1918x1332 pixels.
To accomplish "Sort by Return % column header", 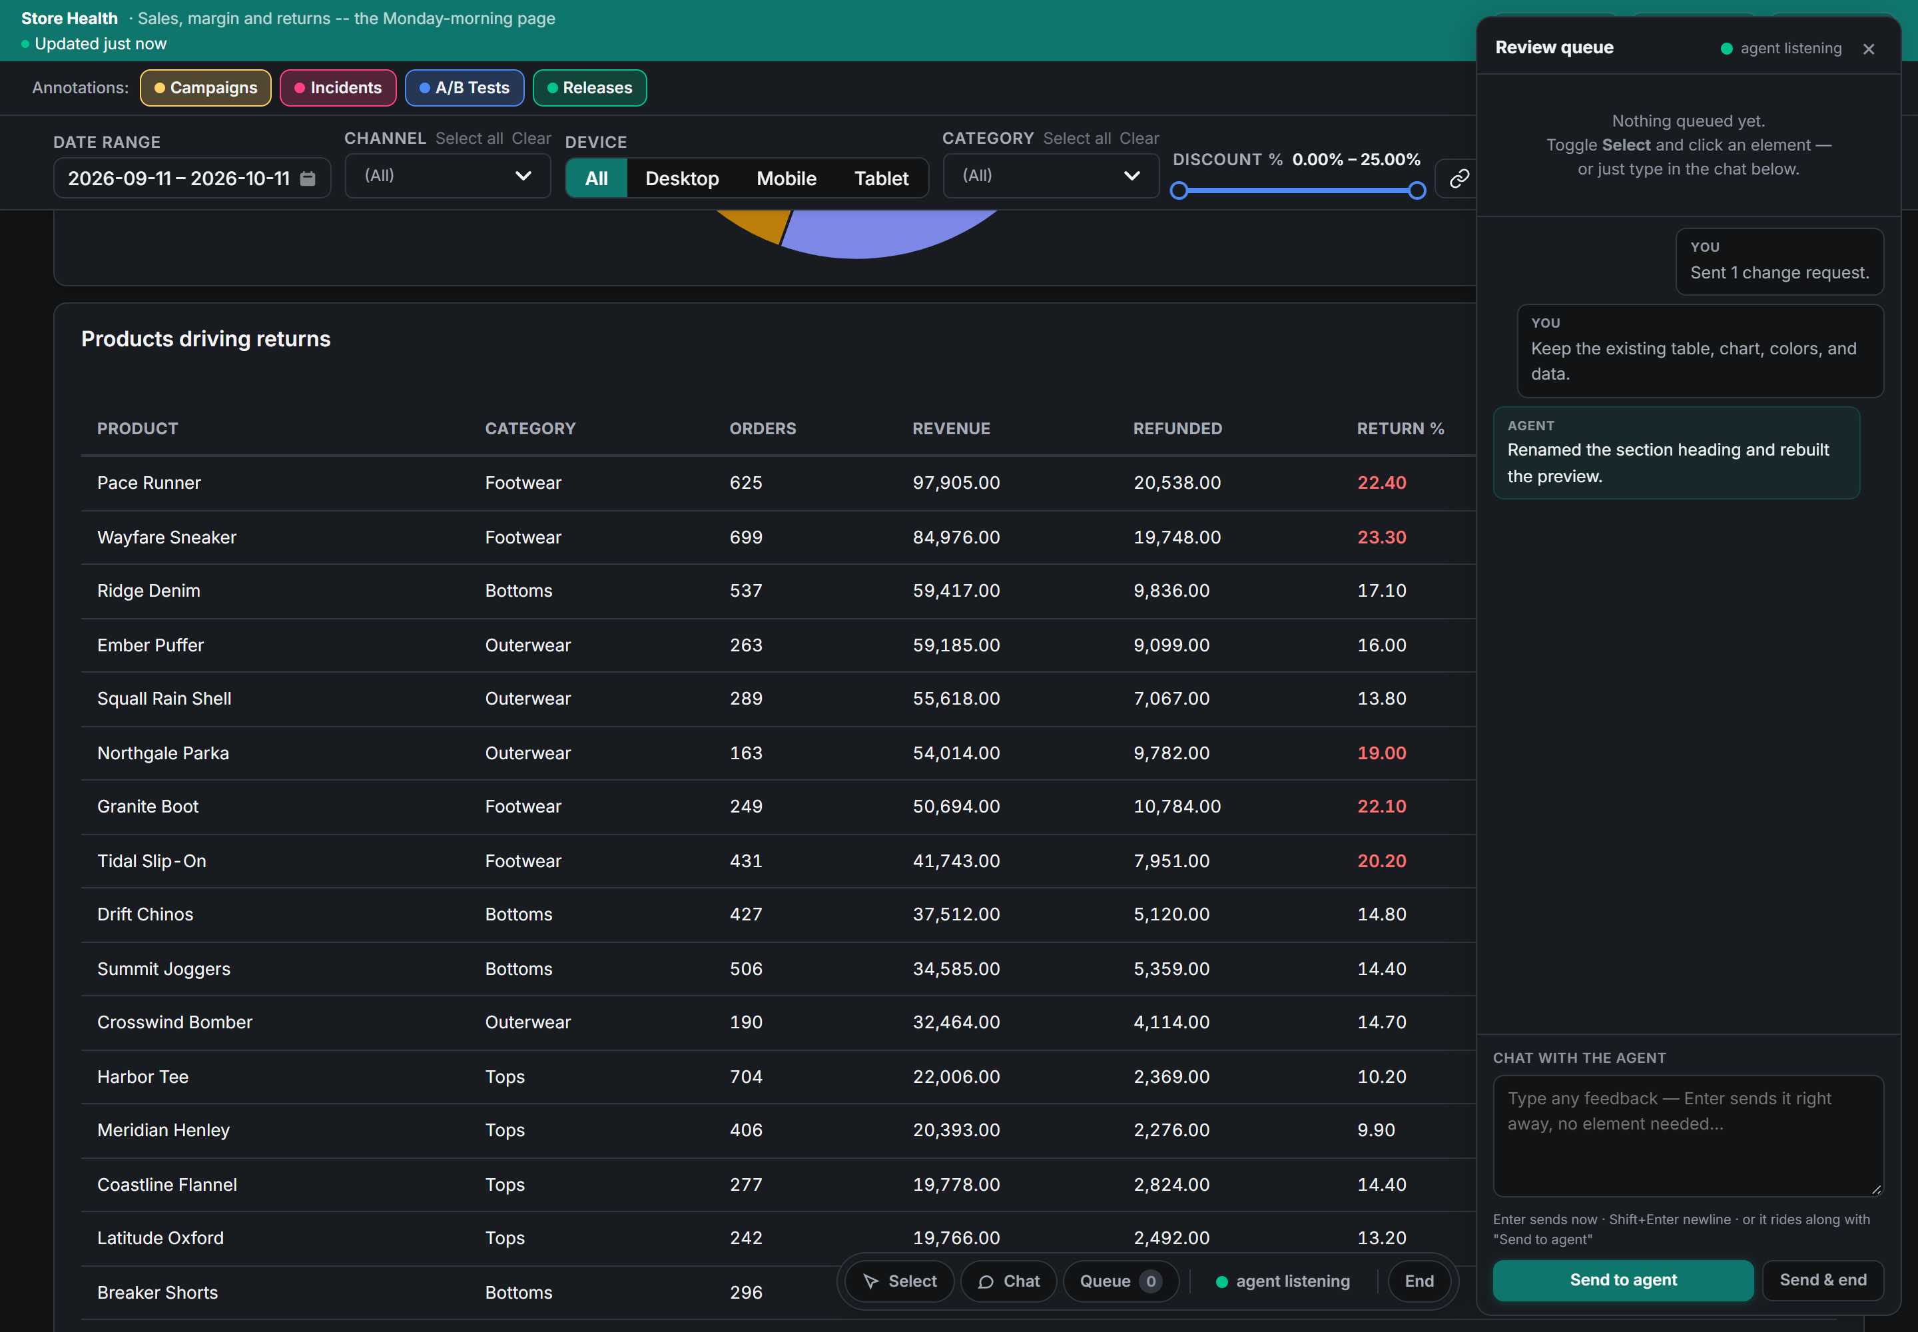I will 1400,429.
